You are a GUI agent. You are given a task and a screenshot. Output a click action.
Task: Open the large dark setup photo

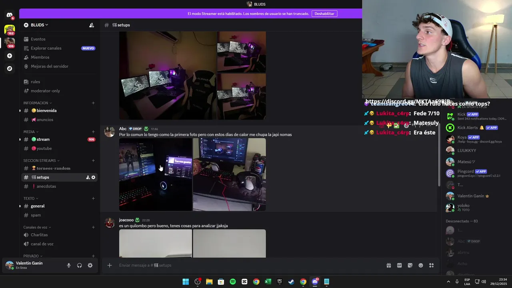pyautogui.click(x=168, y=76)
